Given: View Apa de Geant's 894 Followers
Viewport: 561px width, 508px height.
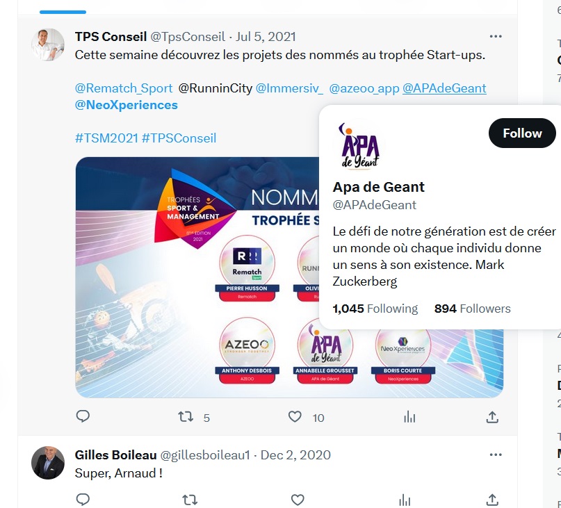Looking at the screenshot, I should pos(472,309).
